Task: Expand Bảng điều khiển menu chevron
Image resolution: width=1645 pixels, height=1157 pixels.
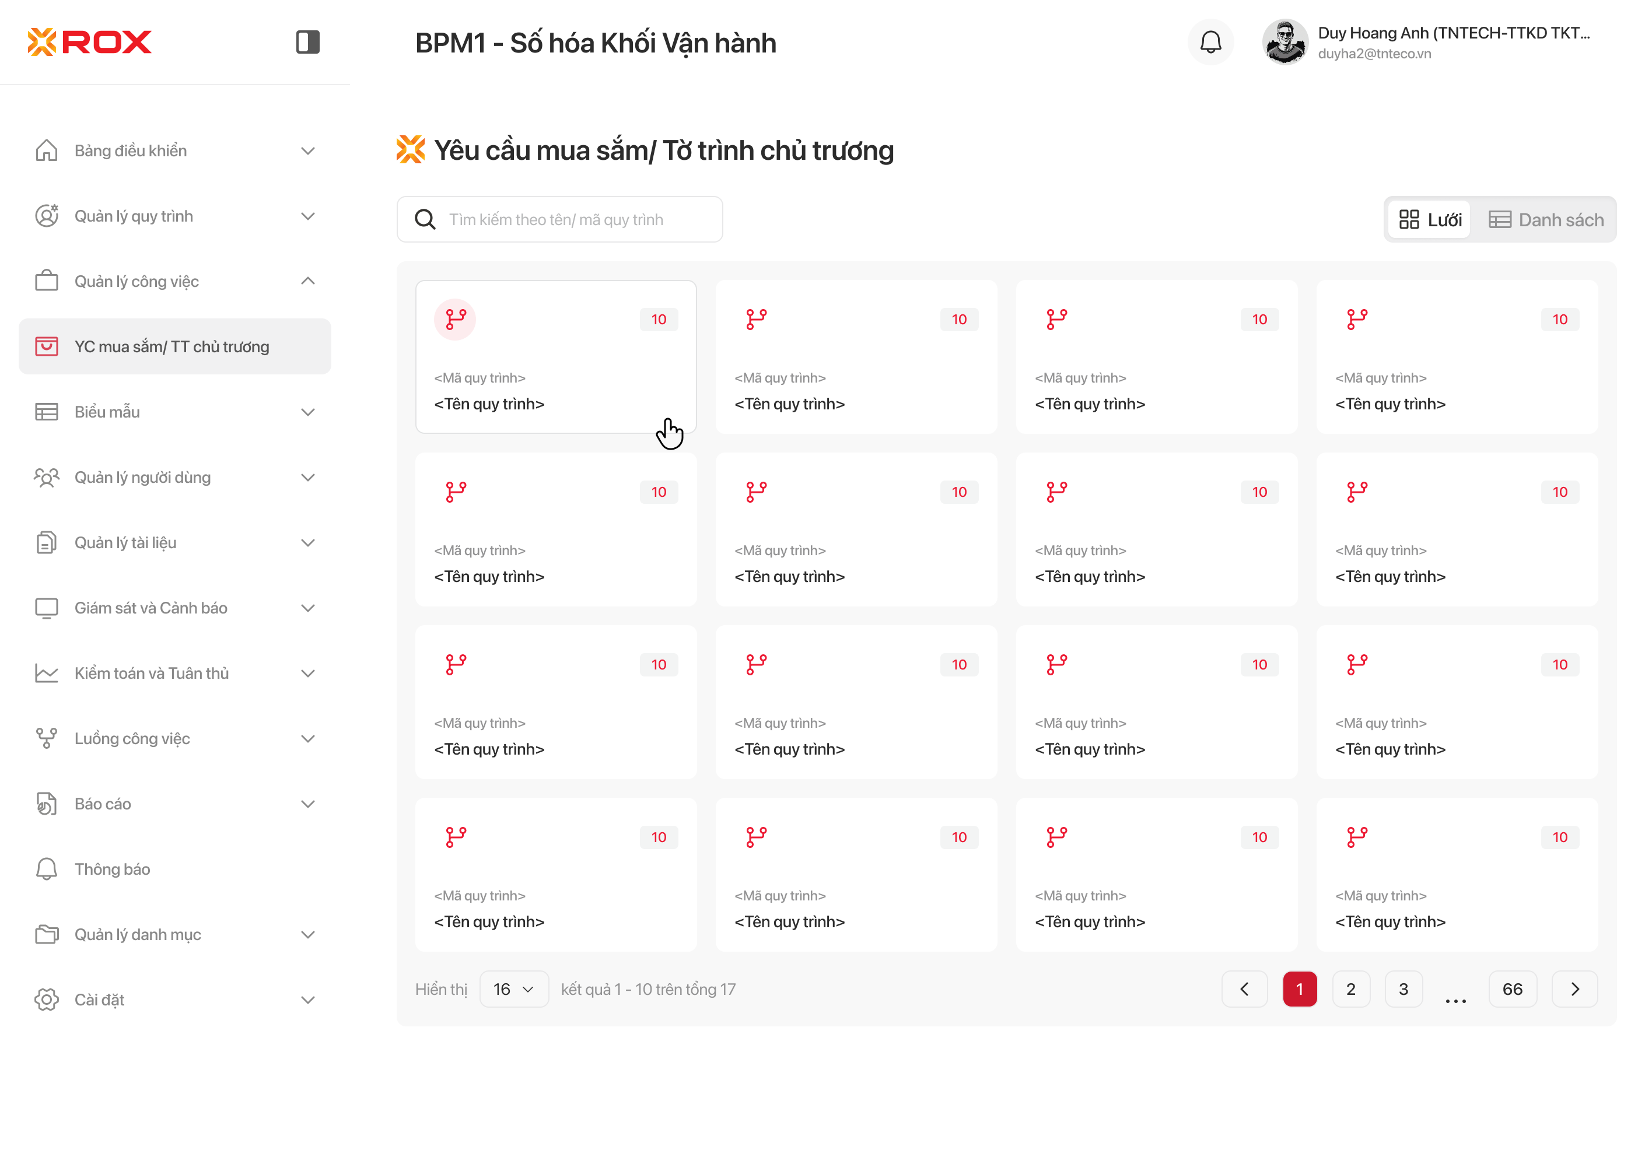Action: coord(307,150)
